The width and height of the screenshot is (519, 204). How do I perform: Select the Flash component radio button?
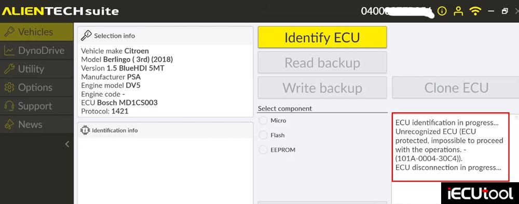click(x=263, y=135)
